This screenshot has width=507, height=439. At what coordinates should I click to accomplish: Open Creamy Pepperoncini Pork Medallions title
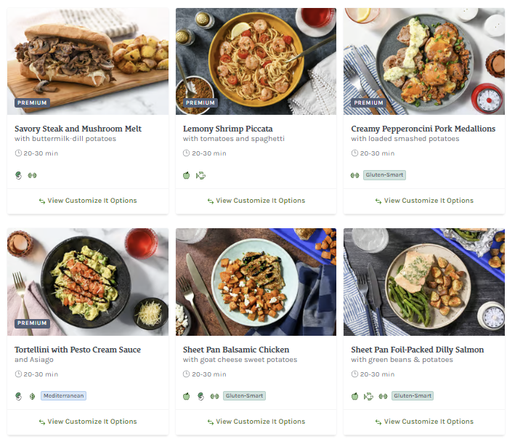[x=423, y=129]
